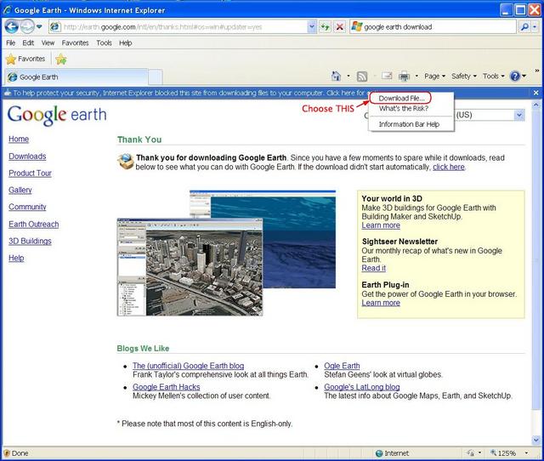Open the Home button dropdown arrow
Viewport: 544px width, 461px height.
pos(348,76)
